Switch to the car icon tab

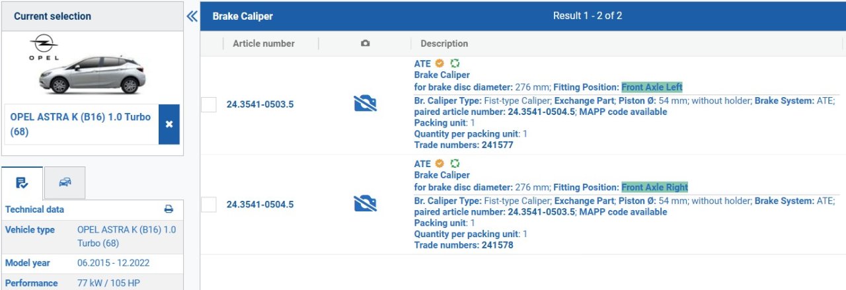(65, 182)
